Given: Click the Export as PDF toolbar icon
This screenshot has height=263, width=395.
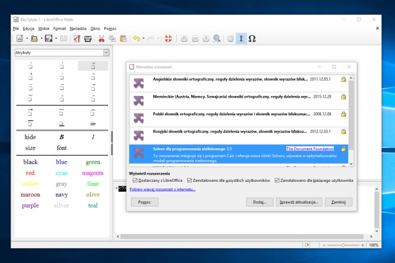Looking at the screenshot, I should (x=77, y=39).
